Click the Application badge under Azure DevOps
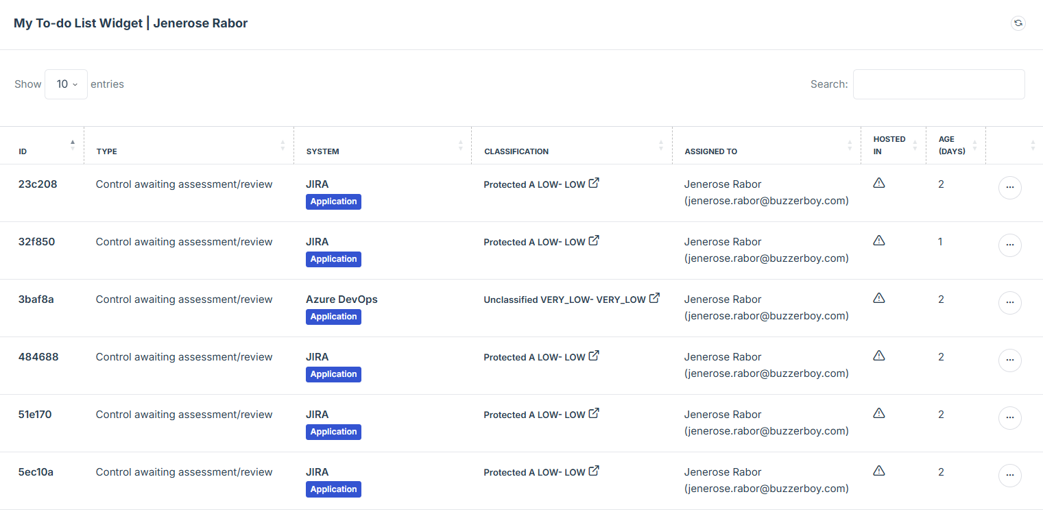Screen dimensions: 1043x514 pos(333,317)
